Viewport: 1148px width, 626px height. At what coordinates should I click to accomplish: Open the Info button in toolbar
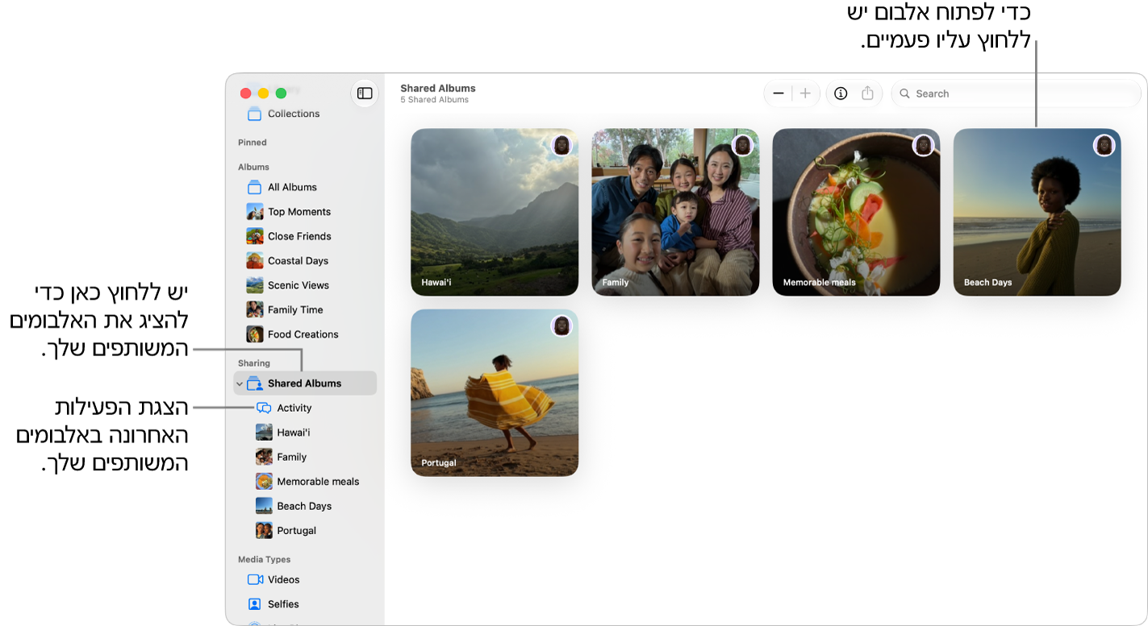(841, 93)
